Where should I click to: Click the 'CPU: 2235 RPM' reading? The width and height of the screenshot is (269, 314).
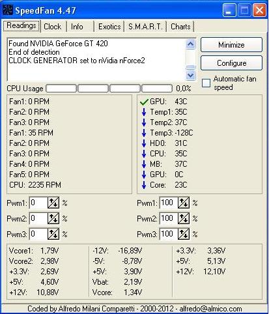pos(35,185)
